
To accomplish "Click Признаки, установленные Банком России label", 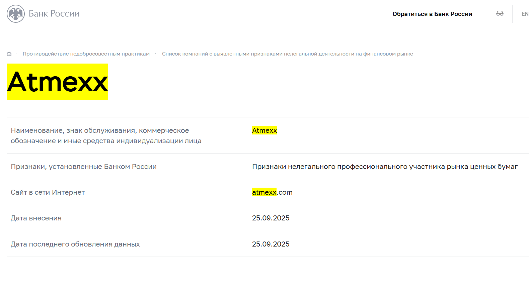I will coord(84,167).
